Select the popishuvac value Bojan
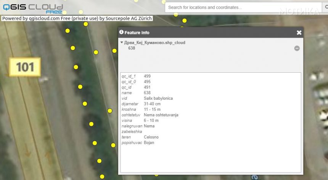 click(149, 143)
